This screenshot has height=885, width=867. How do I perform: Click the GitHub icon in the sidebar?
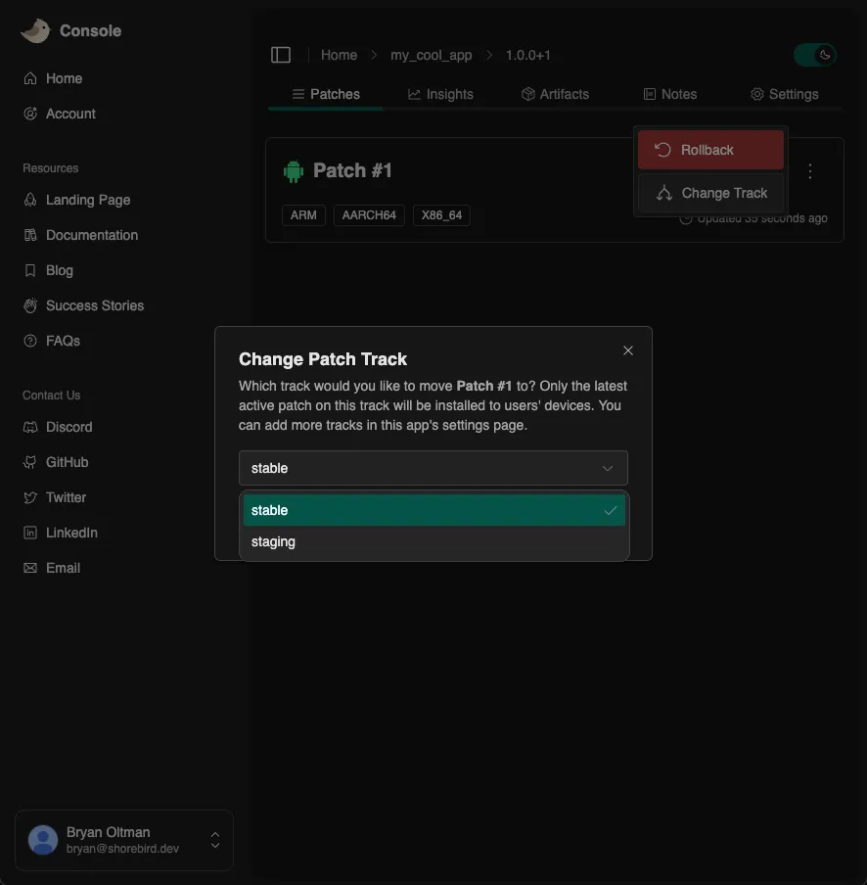pyautogui.click(x=29, y=462)
